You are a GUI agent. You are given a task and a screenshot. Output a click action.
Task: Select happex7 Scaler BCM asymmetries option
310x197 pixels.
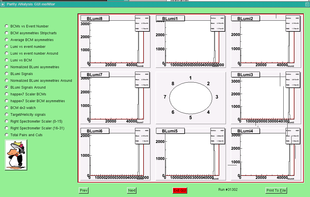[x=7, y=101]
